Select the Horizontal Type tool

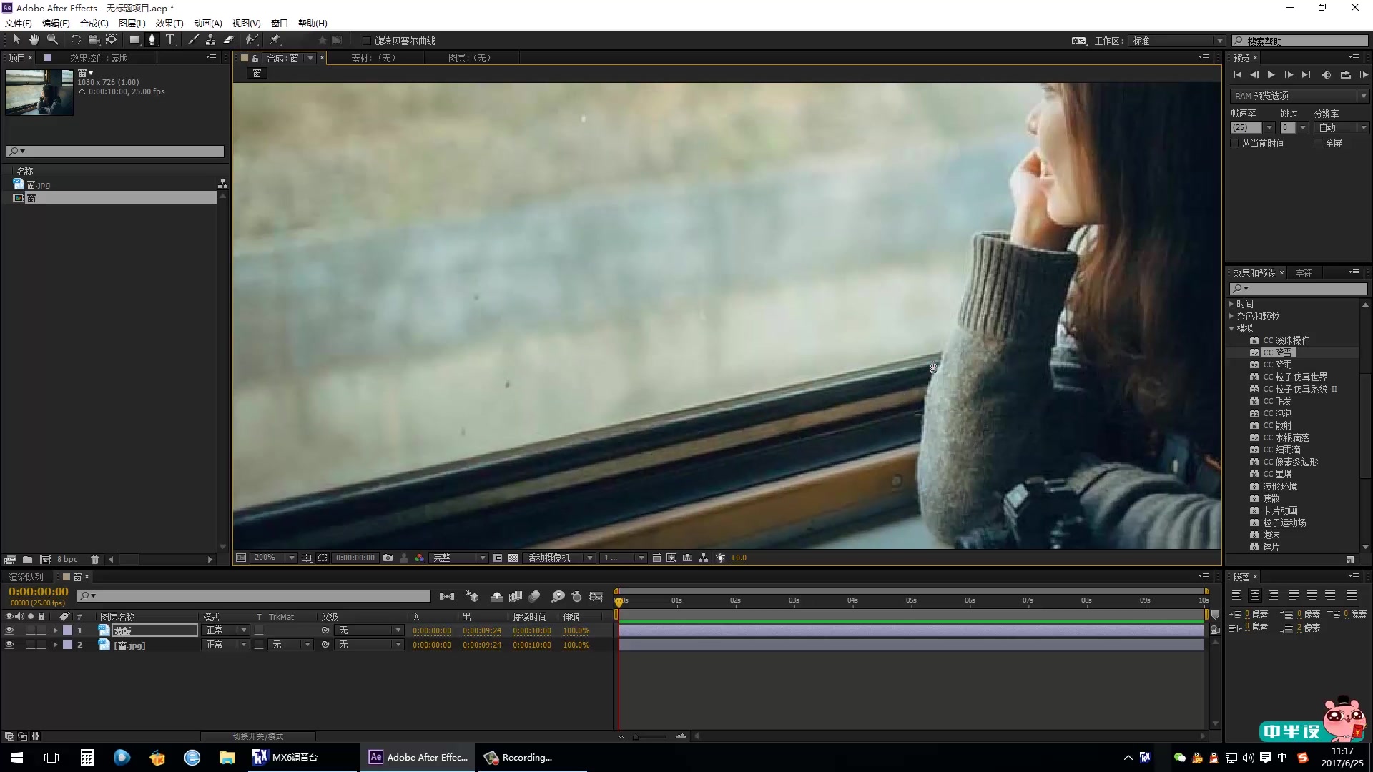(170, 40)
